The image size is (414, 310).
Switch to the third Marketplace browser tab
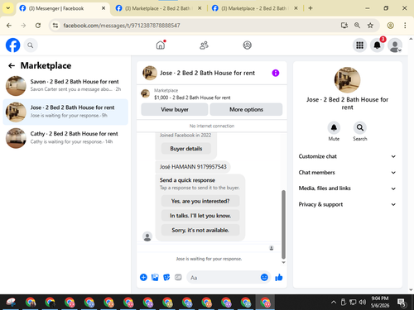[x=254, y=8]
